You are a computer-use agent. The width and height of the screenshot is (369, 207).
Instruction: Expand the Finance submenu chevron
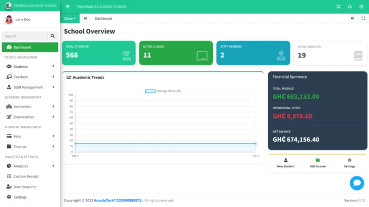pos(53,146)
